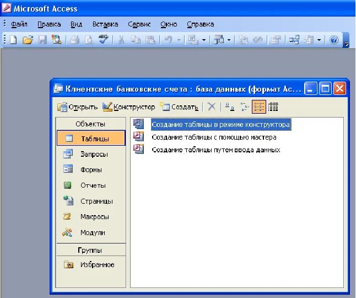The height and width of the screenshot is (298, 356).
Task: Open Access Help question mark icon
Action: 334,40
